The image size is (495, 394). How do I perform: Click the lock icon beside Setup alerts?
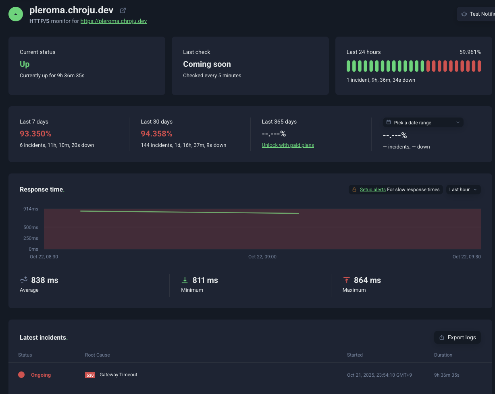pos(354,190)
